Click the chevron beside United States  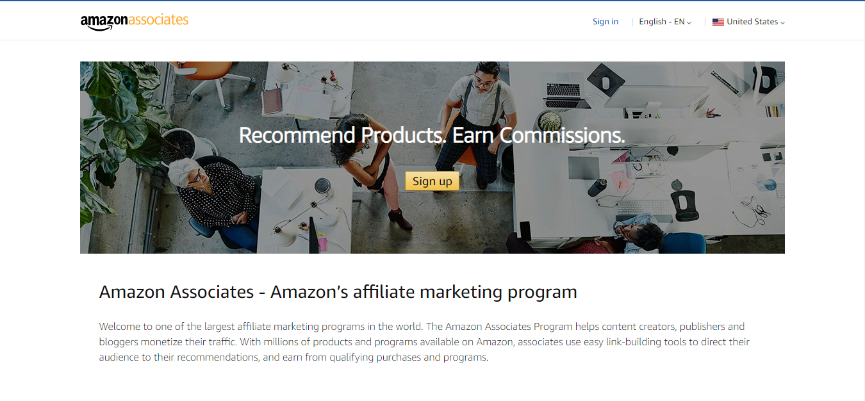782,22
